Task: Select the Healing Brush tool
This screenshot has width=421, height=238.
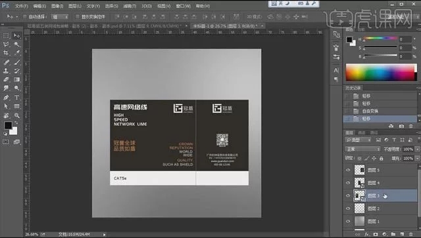Action: point(6,62)
